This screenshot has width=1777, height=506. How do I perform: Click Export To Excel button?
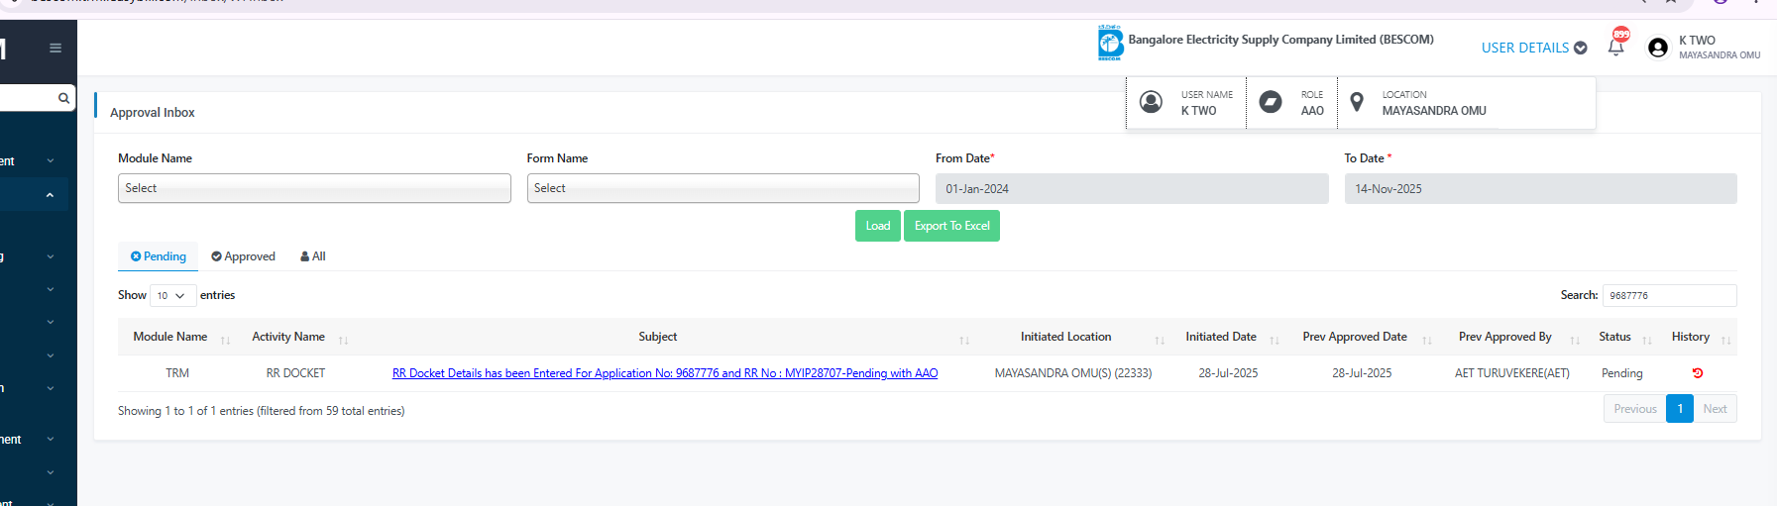click(x=951, y=226)
